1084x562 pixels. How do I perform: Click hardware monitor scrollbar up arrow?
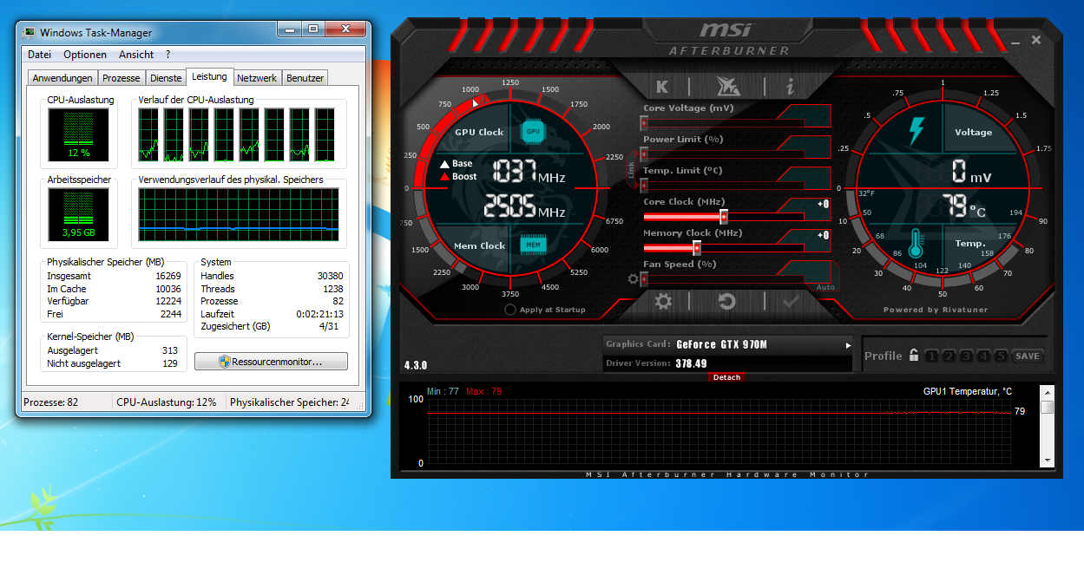point(1047,392)
